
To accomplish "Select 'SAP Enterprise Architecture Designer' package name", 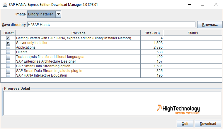I will pyautogui.click(x=46, y=61).
